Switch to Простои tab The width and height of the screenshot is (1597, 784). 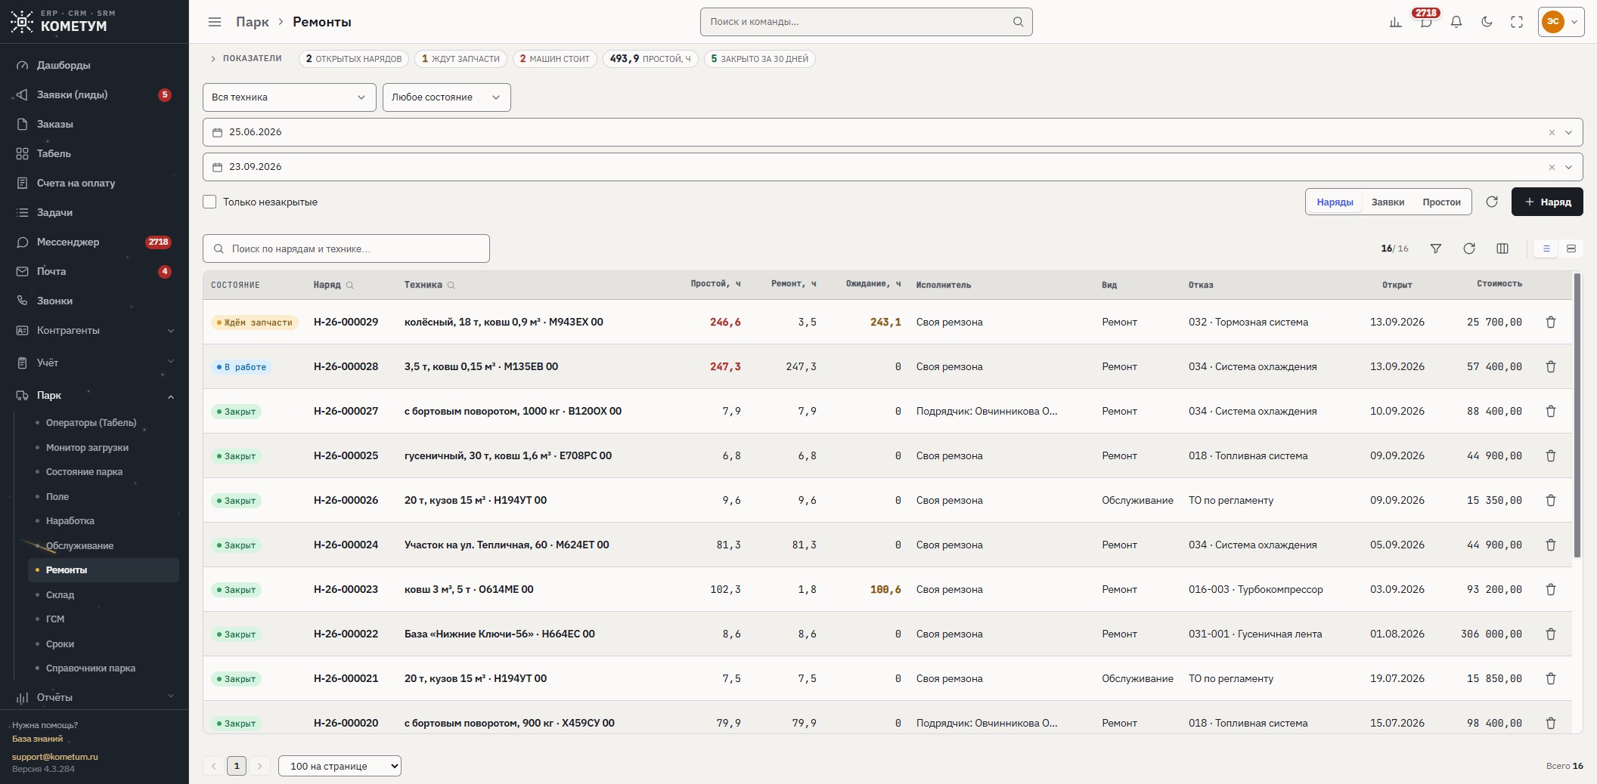coord(1441,202)
